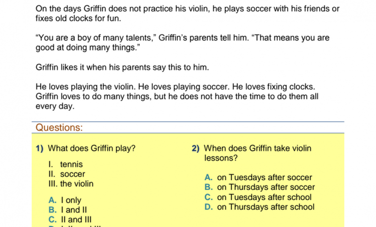Click the sentence 'Griffin likes it when his parents'

click(x=122, y=67)
